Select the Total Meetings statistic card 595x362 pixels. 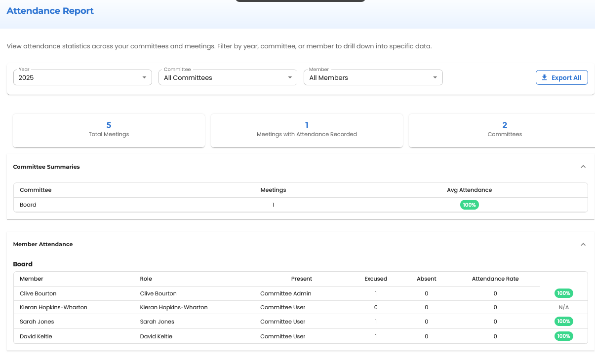point(109,130)
